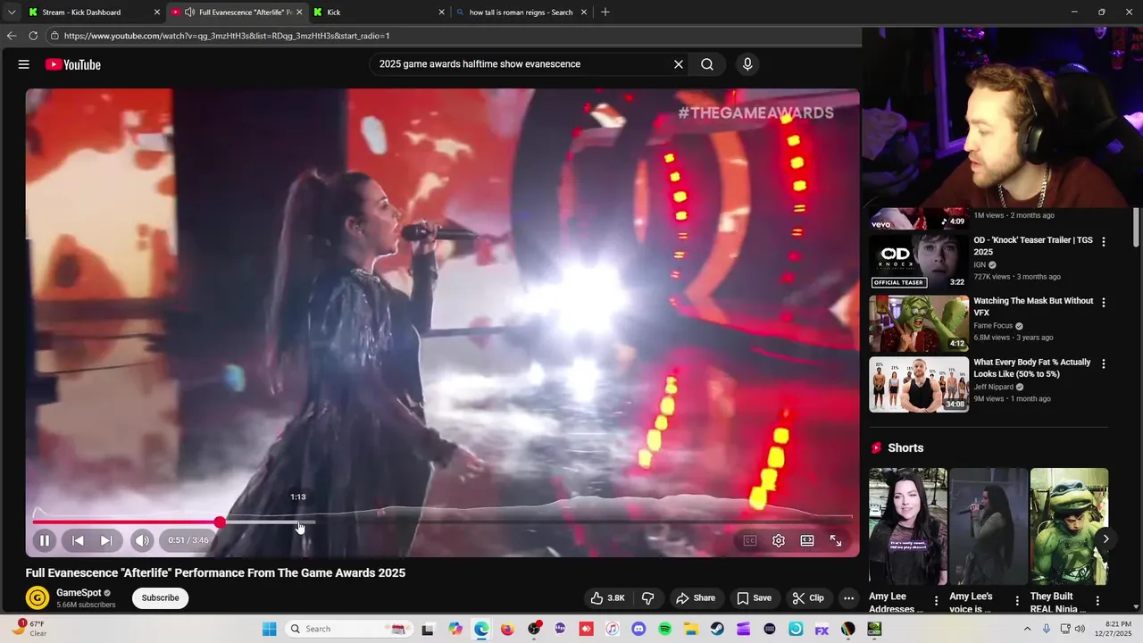Open Spotify from the taskbar
Image resolution: width=1143 pixels, height=643 pixels.
click(665, 629)
